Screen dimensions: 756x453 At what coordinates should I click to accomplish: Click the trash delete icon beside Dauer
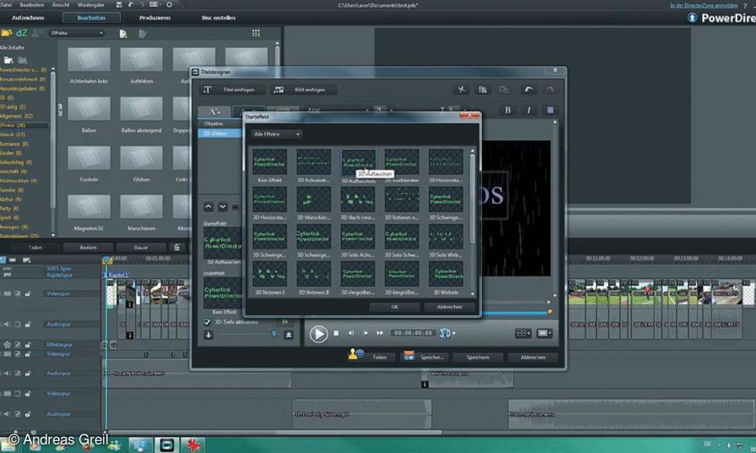pyautogui.click(x=177, y=247)
